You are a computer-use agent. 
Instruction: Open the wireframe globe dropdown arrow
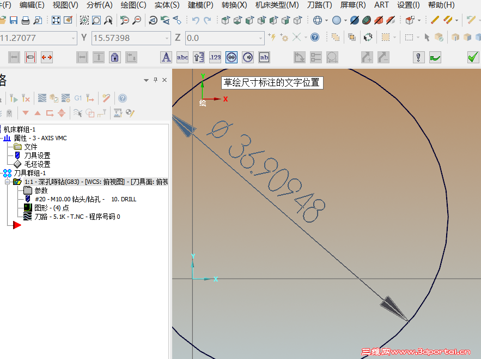pos(326,21)
